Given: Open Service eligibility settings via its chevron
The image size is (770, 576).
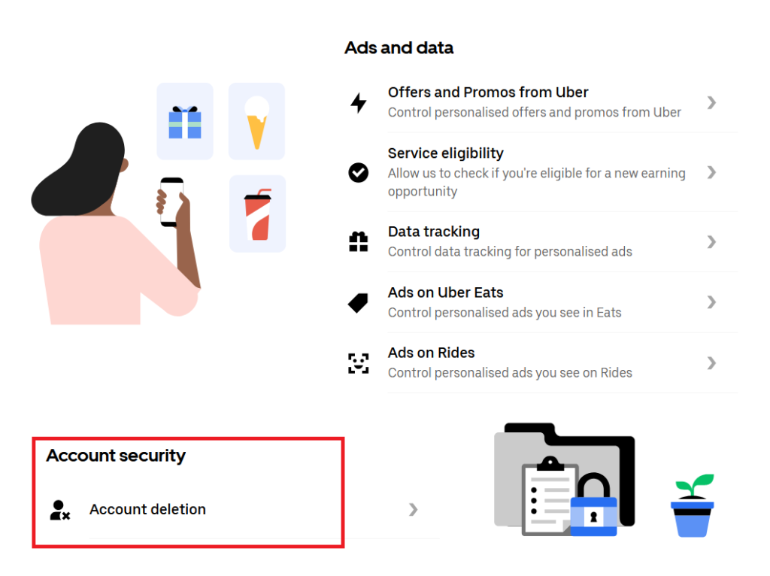Looking at the screenshot, I should (x=711, y=172).
